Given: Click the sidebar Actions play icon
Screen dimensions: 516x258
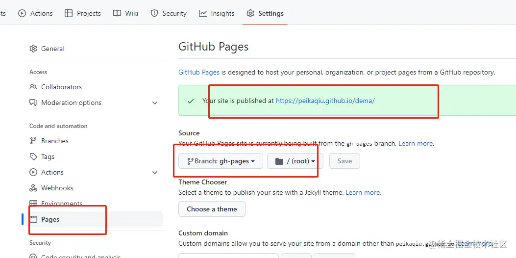Looking at the screenshot, I should 33,172.
